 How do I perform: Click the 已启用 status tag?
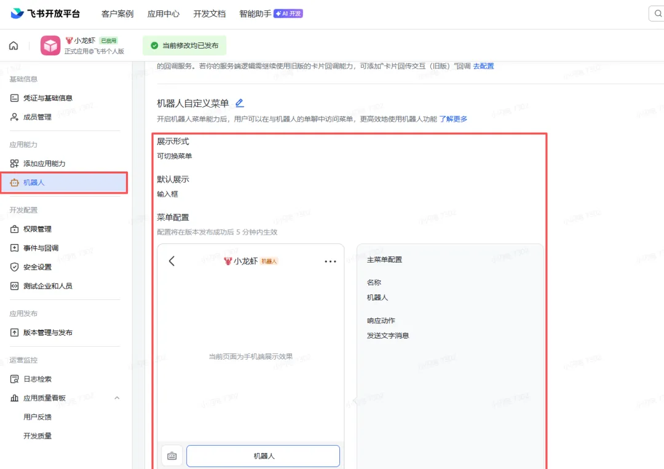click(x=108, y=41)
